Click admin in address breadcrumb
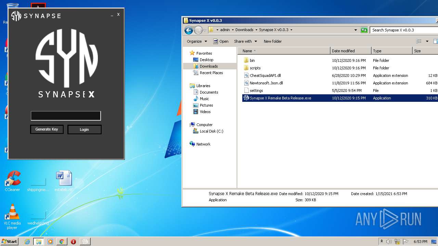Image resolution: width=438 pixels, height=246 pixels. tap(225, 30)
